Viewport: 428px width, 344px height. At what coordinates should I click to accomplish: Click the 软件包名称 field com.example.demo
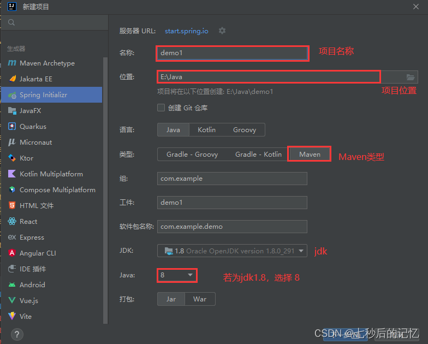pos(232,227)
